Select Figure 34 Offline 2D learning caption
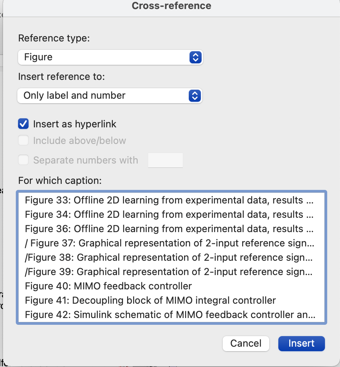 point(171,215)
